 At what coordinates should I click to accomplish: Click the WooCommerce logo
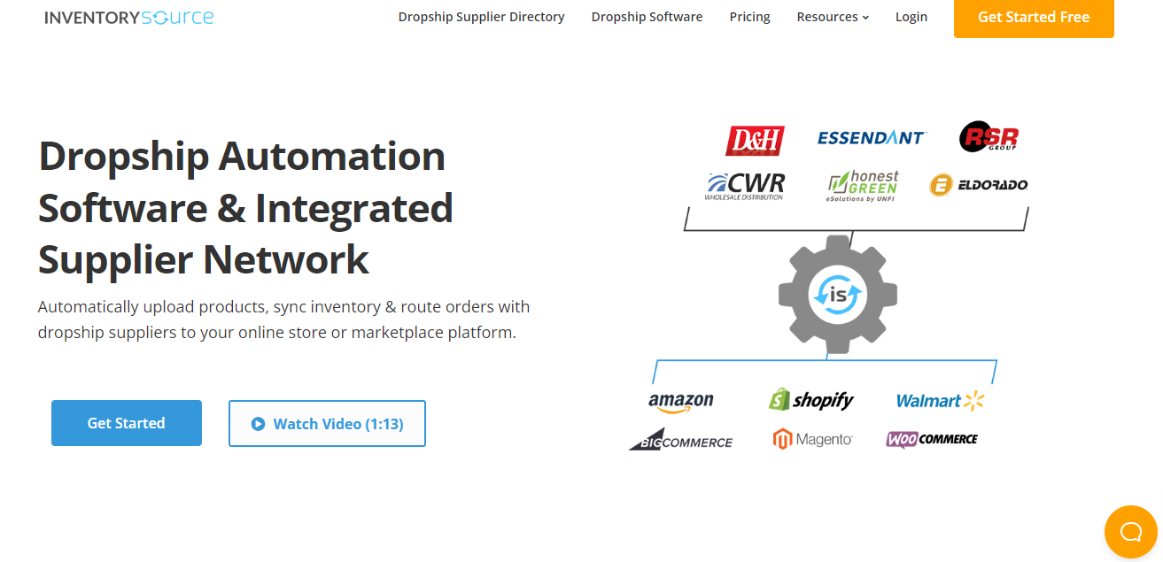pos(932,439)
